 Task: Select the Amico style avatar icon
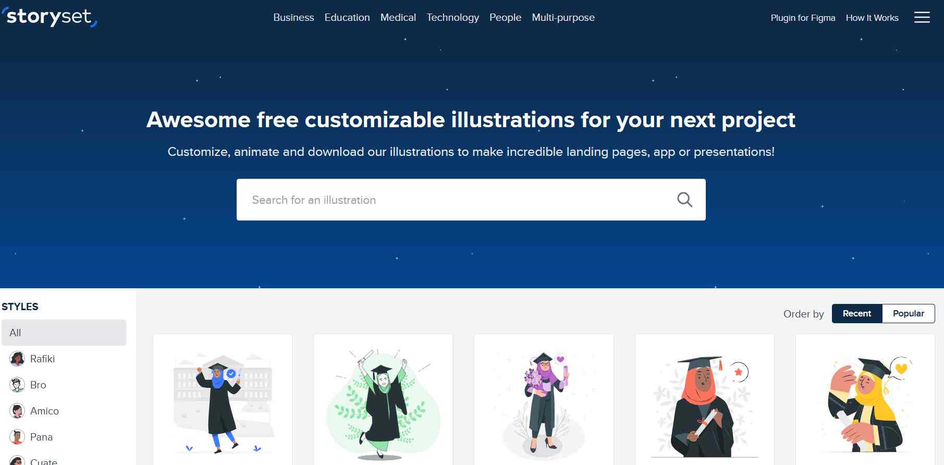[x=17, y=411]
